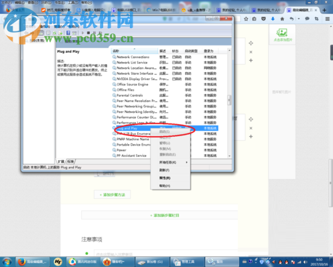This screenshot has width=333, height=267.
Task: Click the screenshot crop icon in toolbar
Action: pos(316,19)
